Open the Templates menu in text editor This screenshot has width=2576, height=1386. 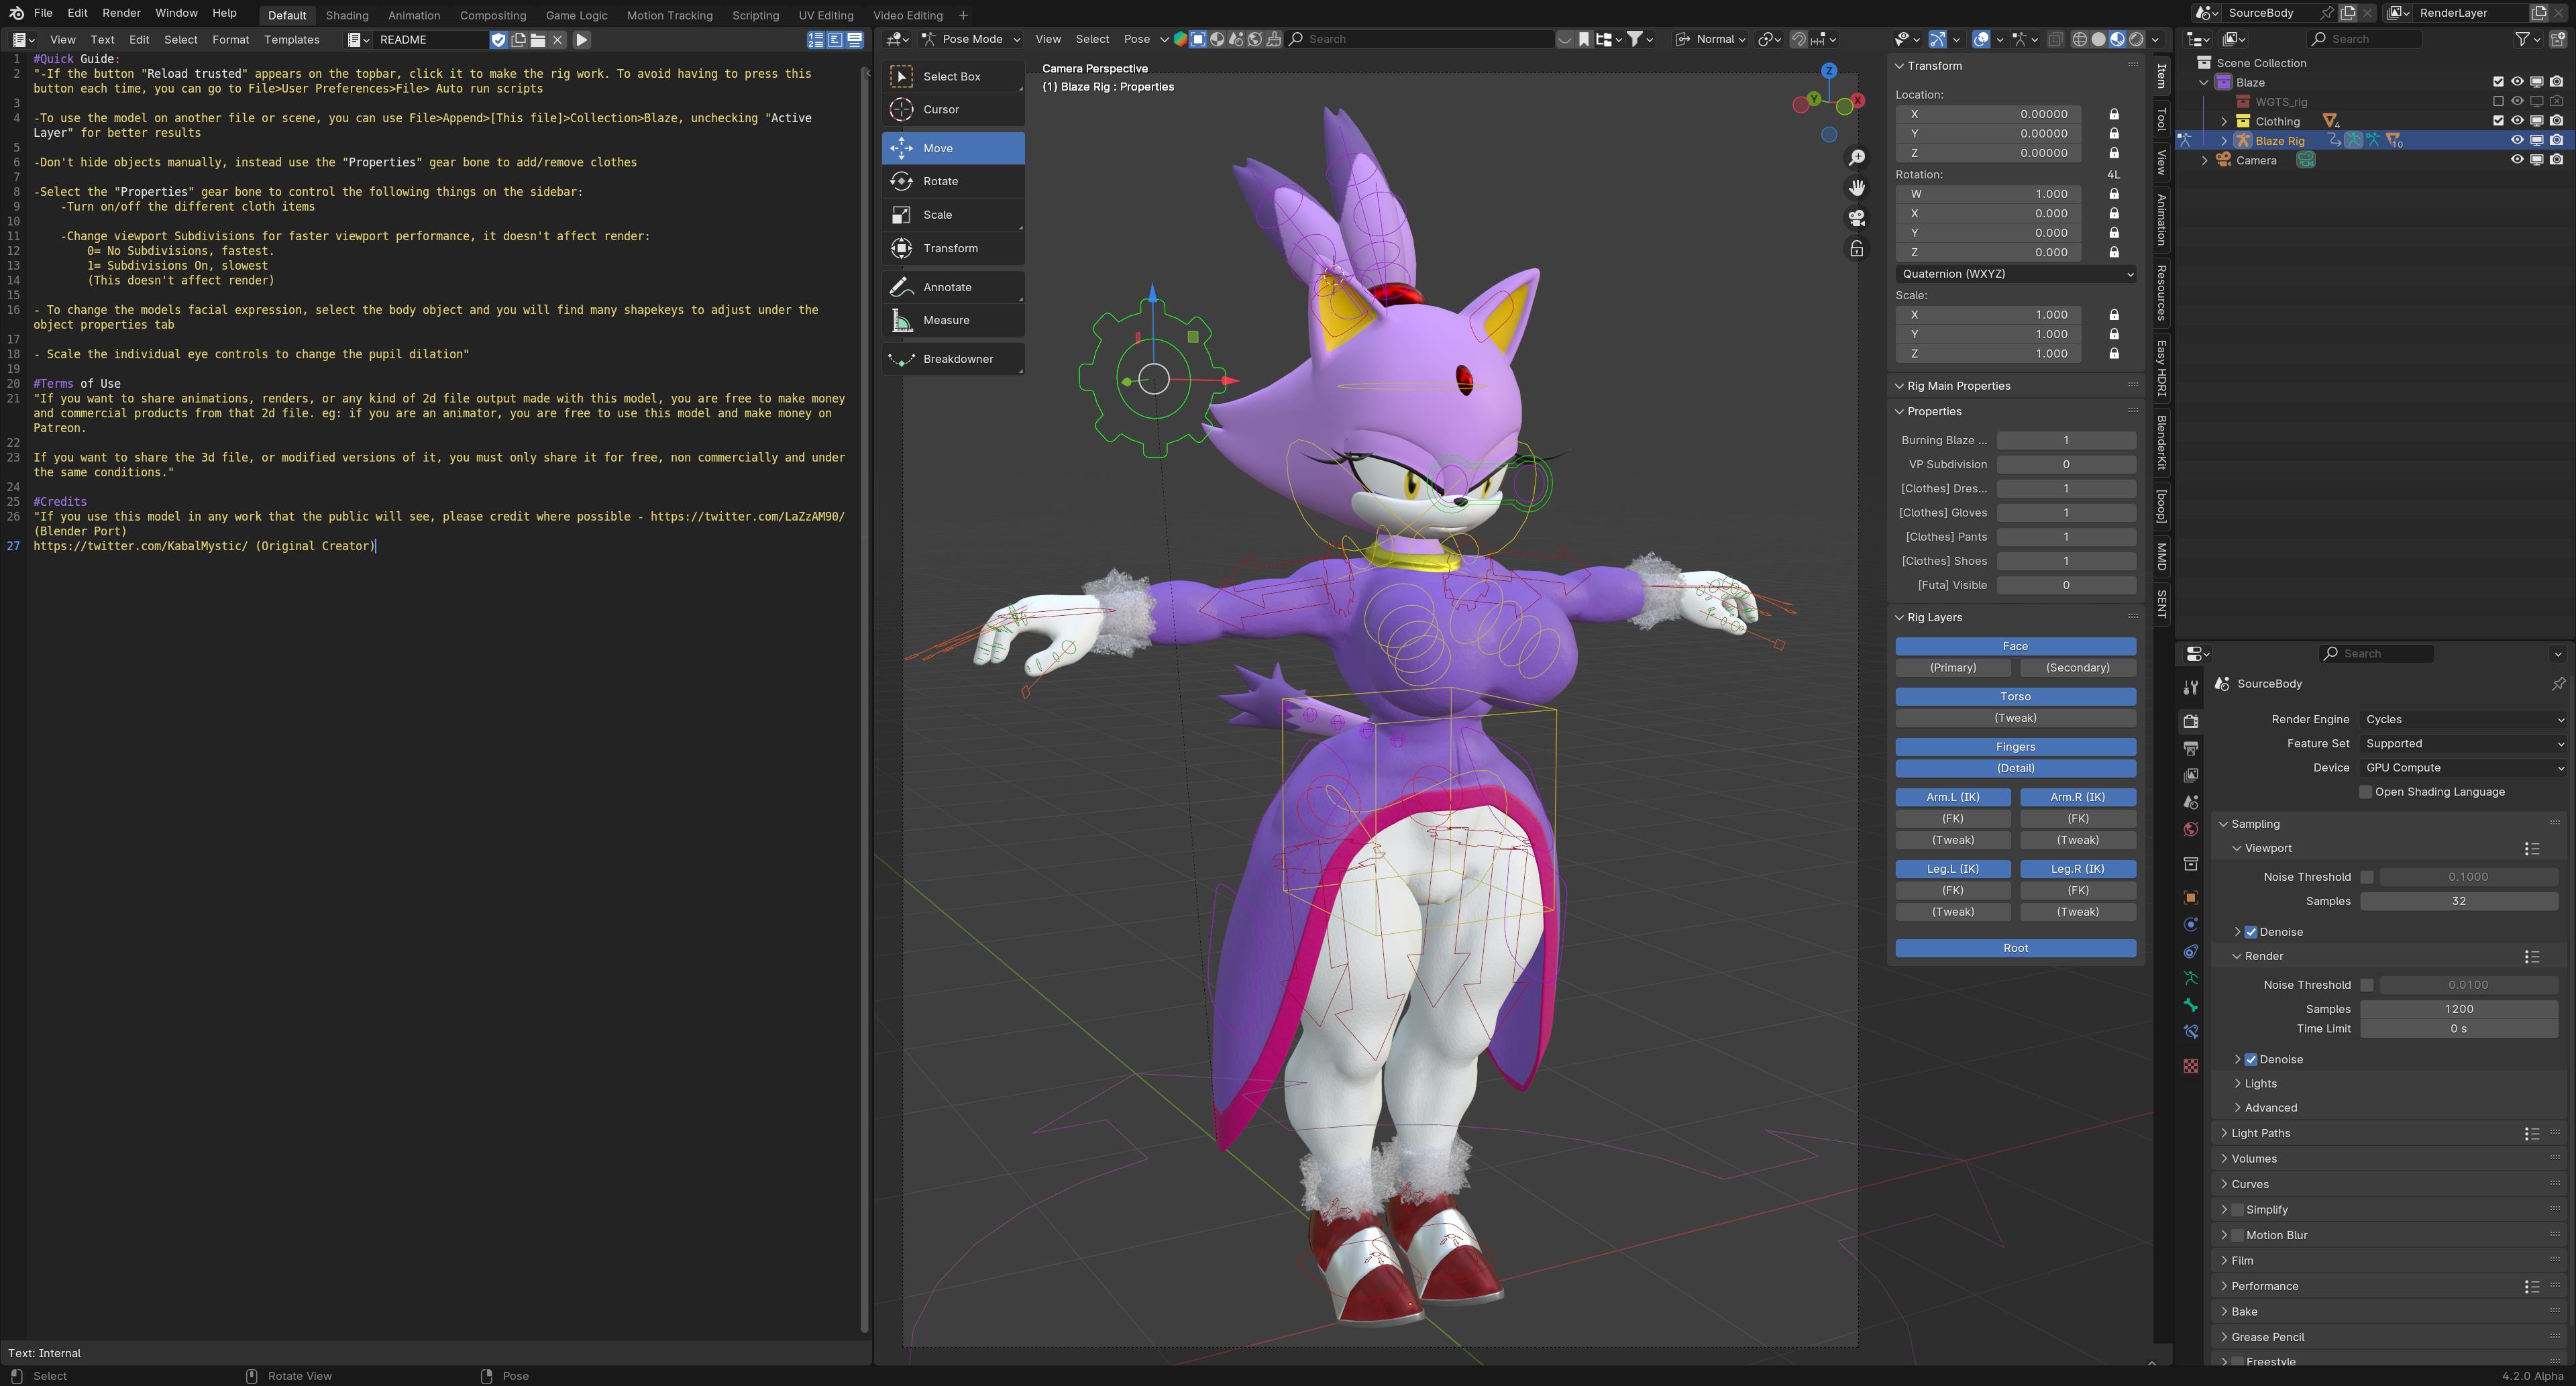click(x=291, y=40)
